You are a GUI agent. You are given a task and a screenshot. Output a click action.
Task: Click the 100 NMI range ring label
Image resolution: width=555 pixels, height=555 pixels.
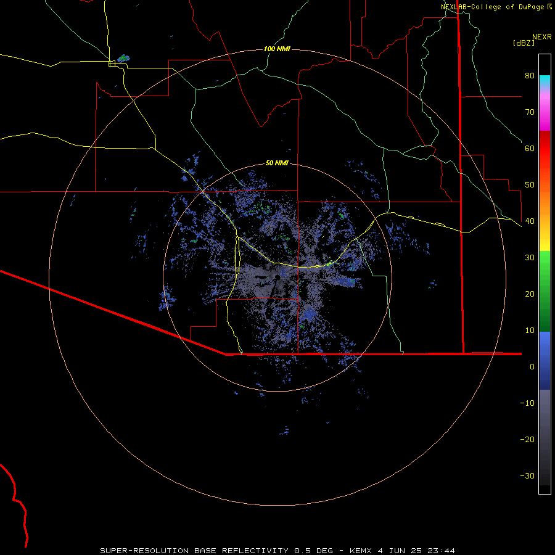pos(277,49)
